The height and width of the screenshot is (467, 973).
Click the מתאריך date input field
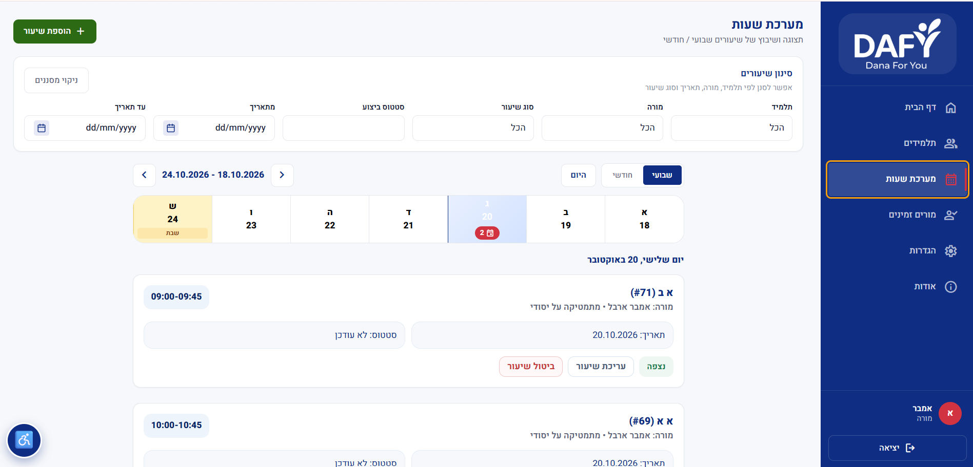coord(214,128)
